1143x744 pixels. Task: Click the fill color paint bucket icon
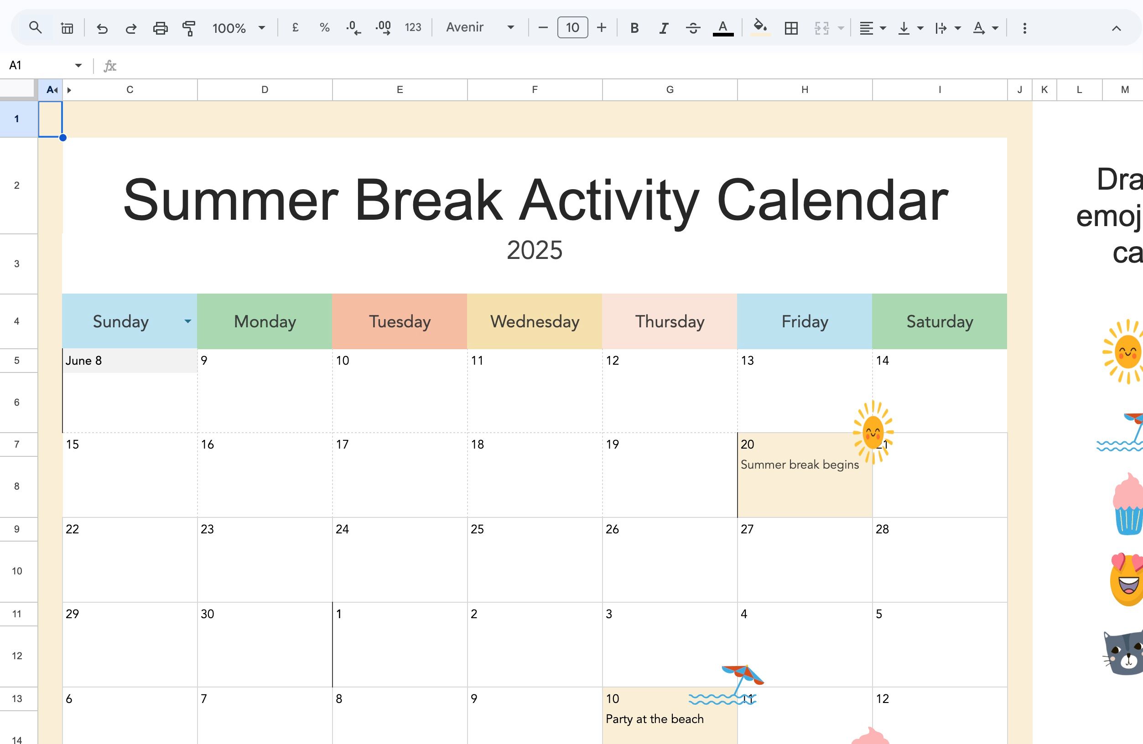(x=757, y=27)
